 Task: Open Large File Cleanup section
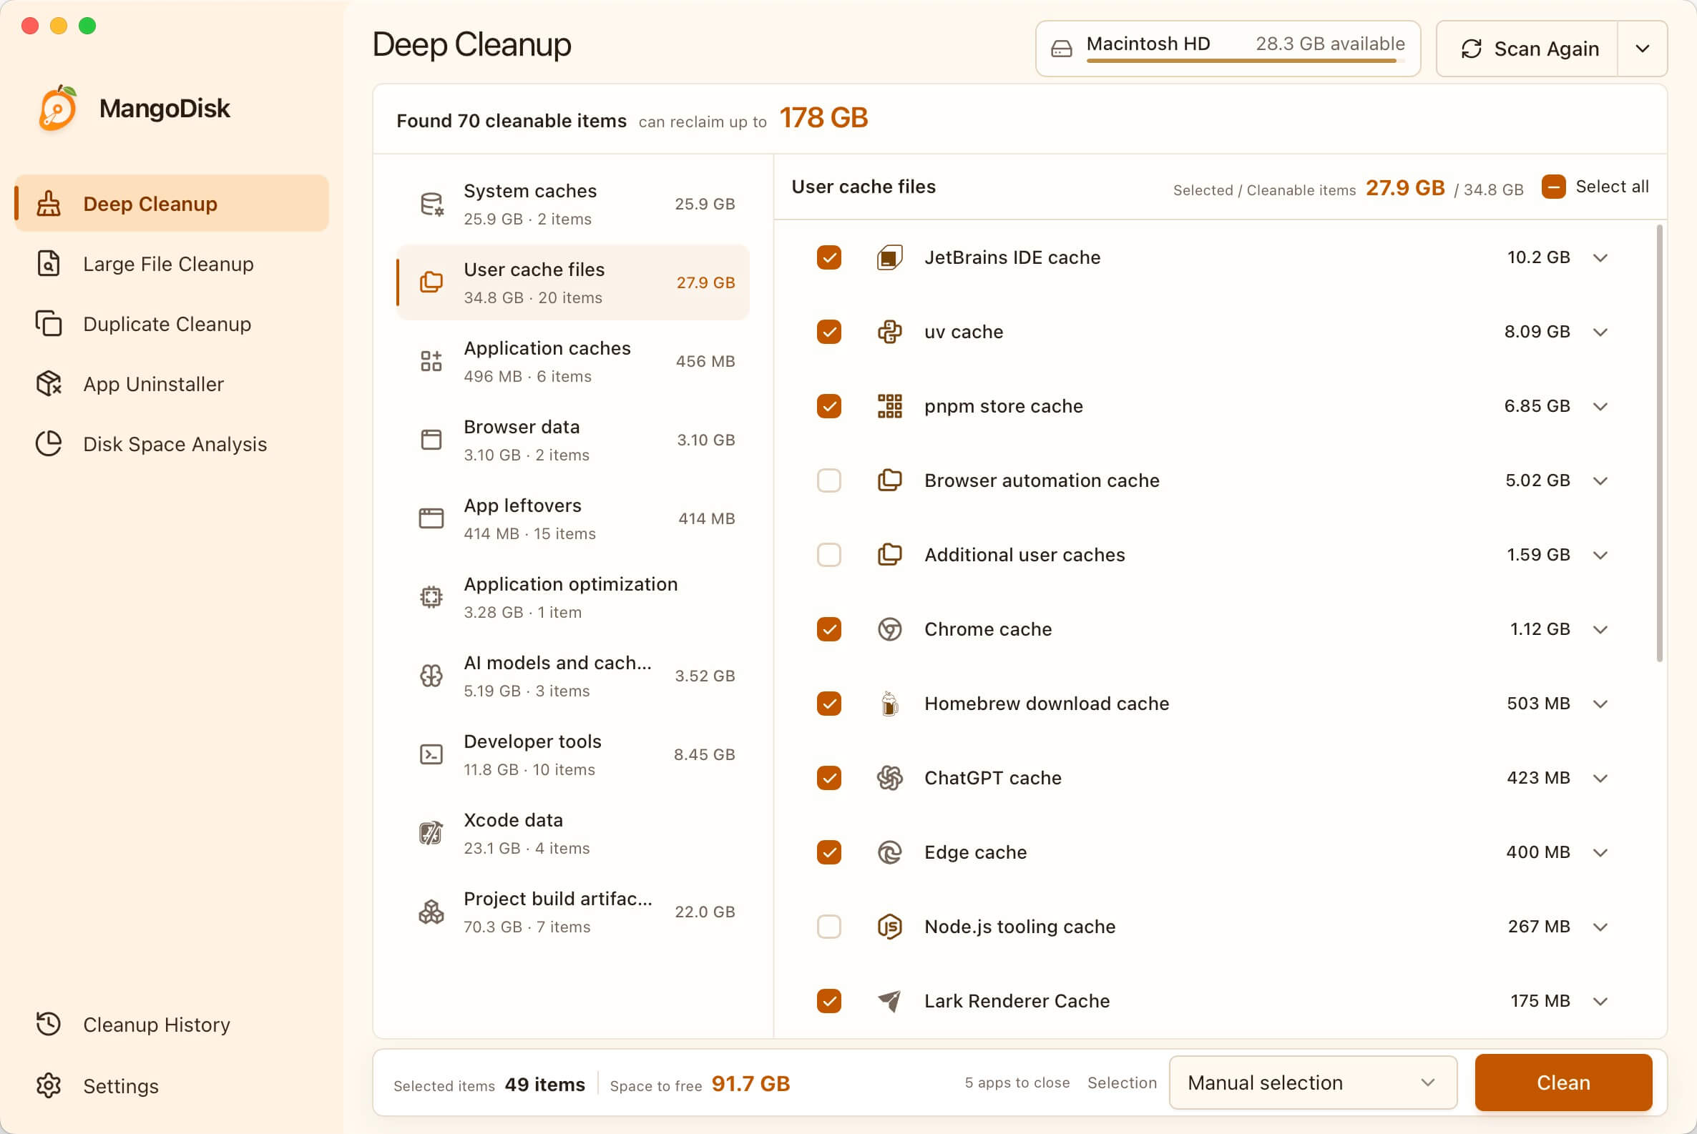tap(172, 264)
